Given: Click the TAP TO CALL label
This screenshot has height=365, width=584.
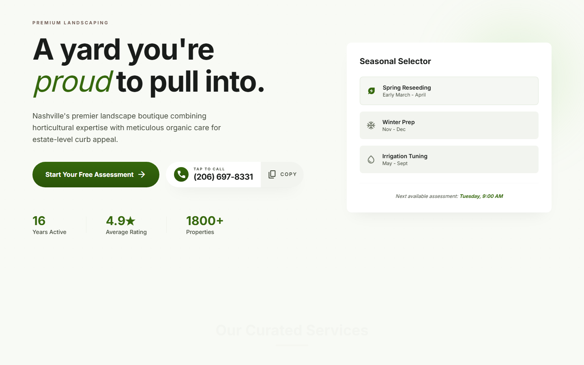Looking at the screenshot, I should point(209,169).
